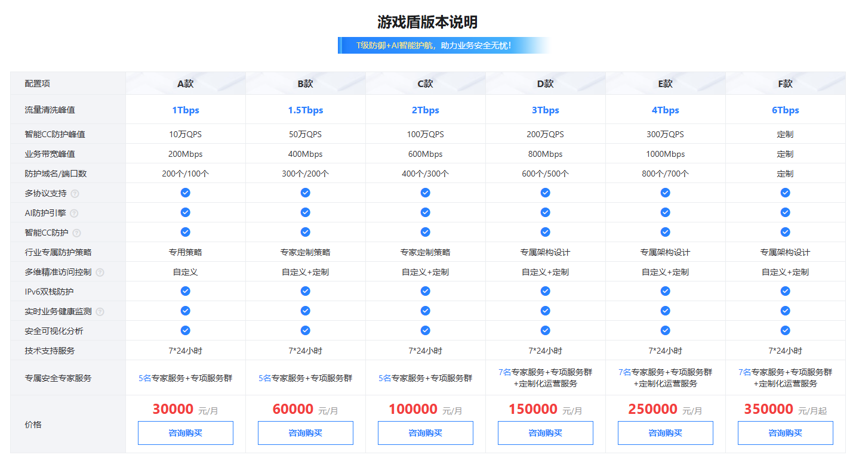Click the 专属安全专家服务 row label

coord(59,378)
